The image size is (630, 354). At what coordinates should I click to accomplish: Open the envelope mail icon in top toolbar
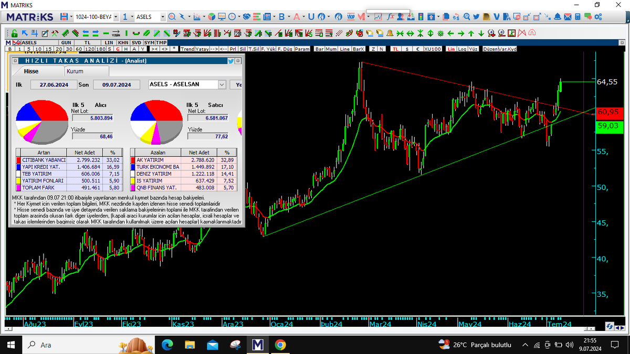568,17
